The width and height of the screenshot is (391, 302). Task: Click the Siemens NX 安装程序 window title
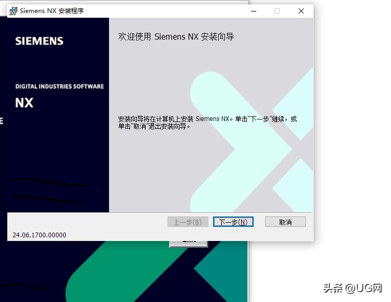coord(52,11)
